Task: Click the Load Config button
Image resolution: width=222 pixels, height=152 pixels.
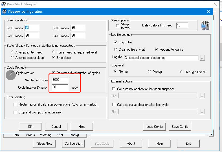Action: [x=154, y=127]
